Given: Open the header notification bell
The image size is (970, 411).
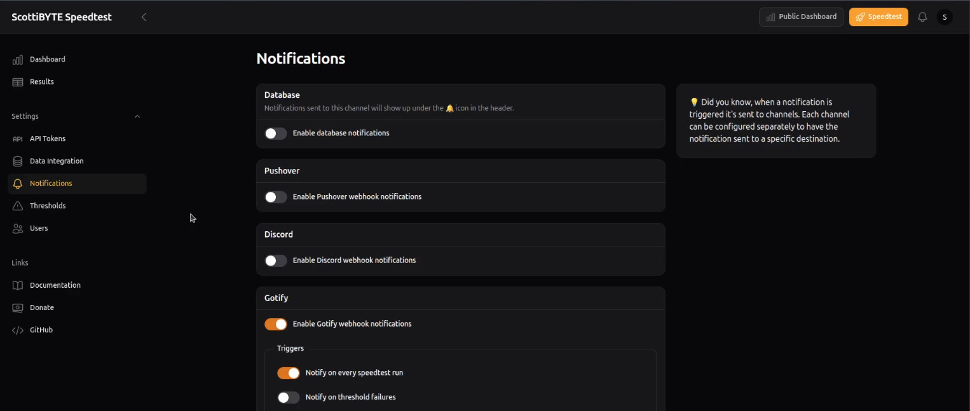Looking at the screenshot, I should (x=922, y=17).
